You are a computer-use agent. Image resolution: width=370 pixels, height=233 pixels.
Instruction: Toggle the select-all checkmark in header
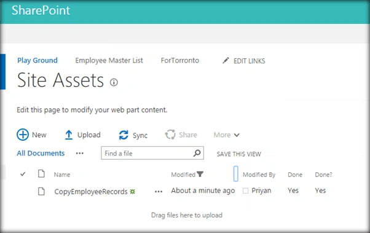(23, 174)
